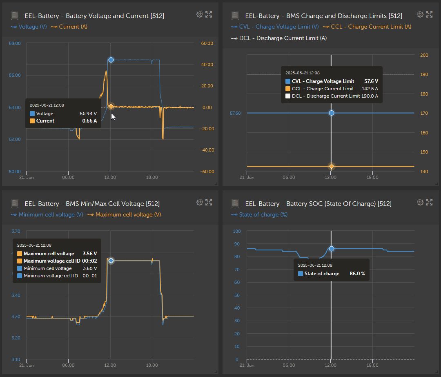441x377 pixels.
Task: Toggle Maximum cell voltage (V) legend entry
Action: pyautogui.click(x=124, y=214)
